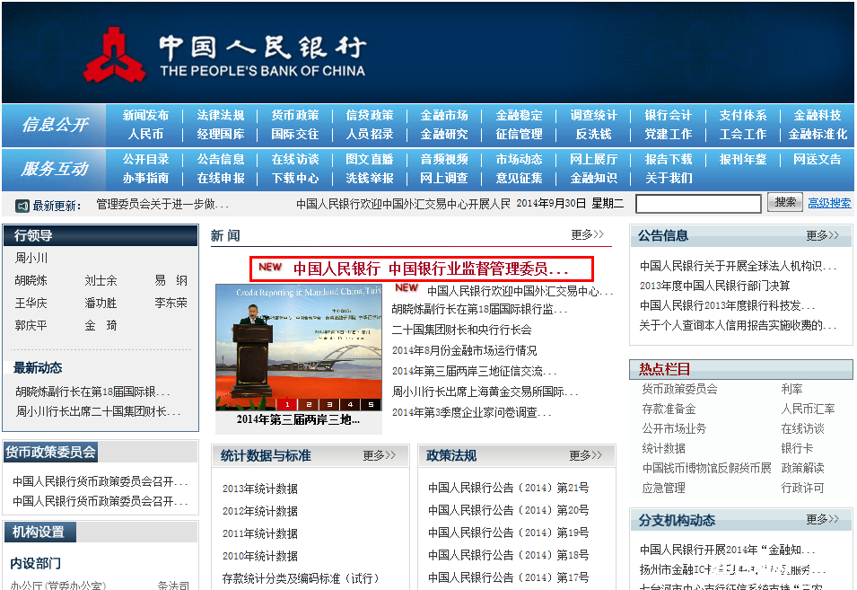
Task: Open the 货币政策委员会 section heading
Action: coord(51,453)
